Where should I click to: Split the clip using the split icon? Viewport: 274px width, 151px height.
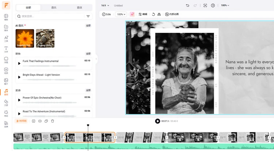[40, 121]
